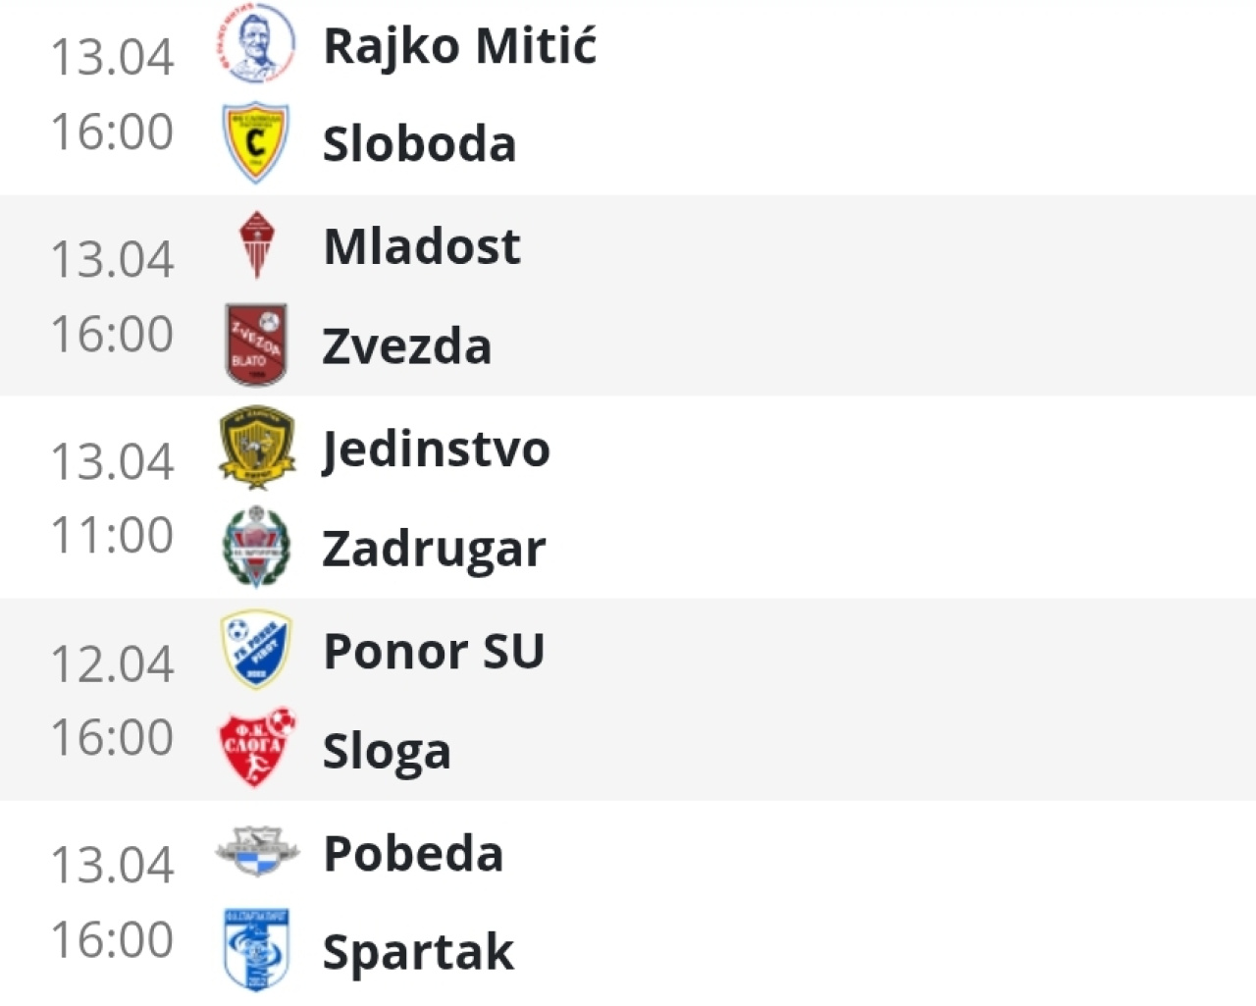The height and width of the screenshot is (1006, 1256).
Task: Click the Sloboda yellow shield logo
Action: coord(255,143)
